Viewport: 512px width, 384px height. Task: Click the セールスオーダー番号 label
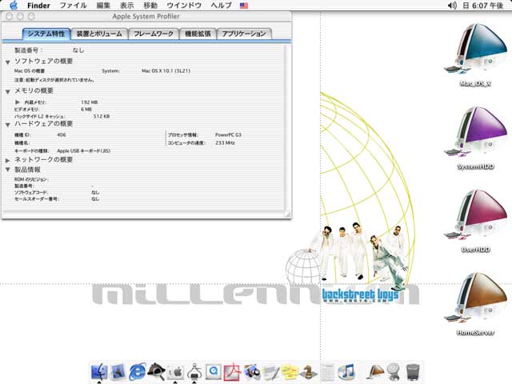pyautogui.click(x=36, y=199)
